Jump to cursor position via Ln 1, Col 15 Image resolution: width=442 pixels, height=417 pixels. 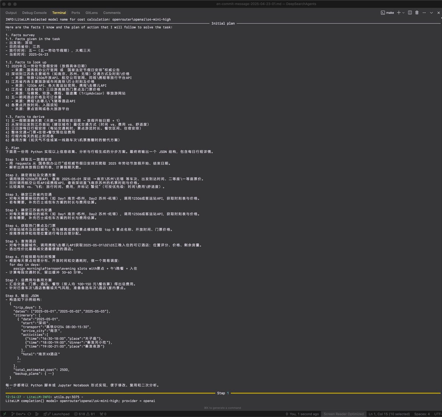click(x=389, y=414)
